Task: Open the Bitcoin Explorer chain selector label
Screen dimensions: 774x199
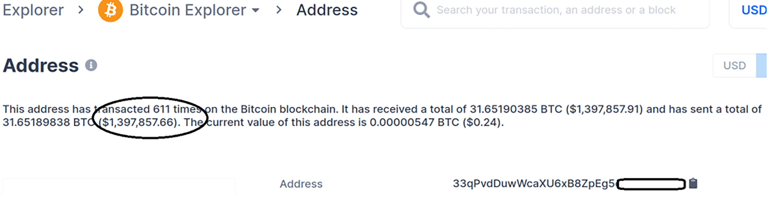Action: point(187,10)
